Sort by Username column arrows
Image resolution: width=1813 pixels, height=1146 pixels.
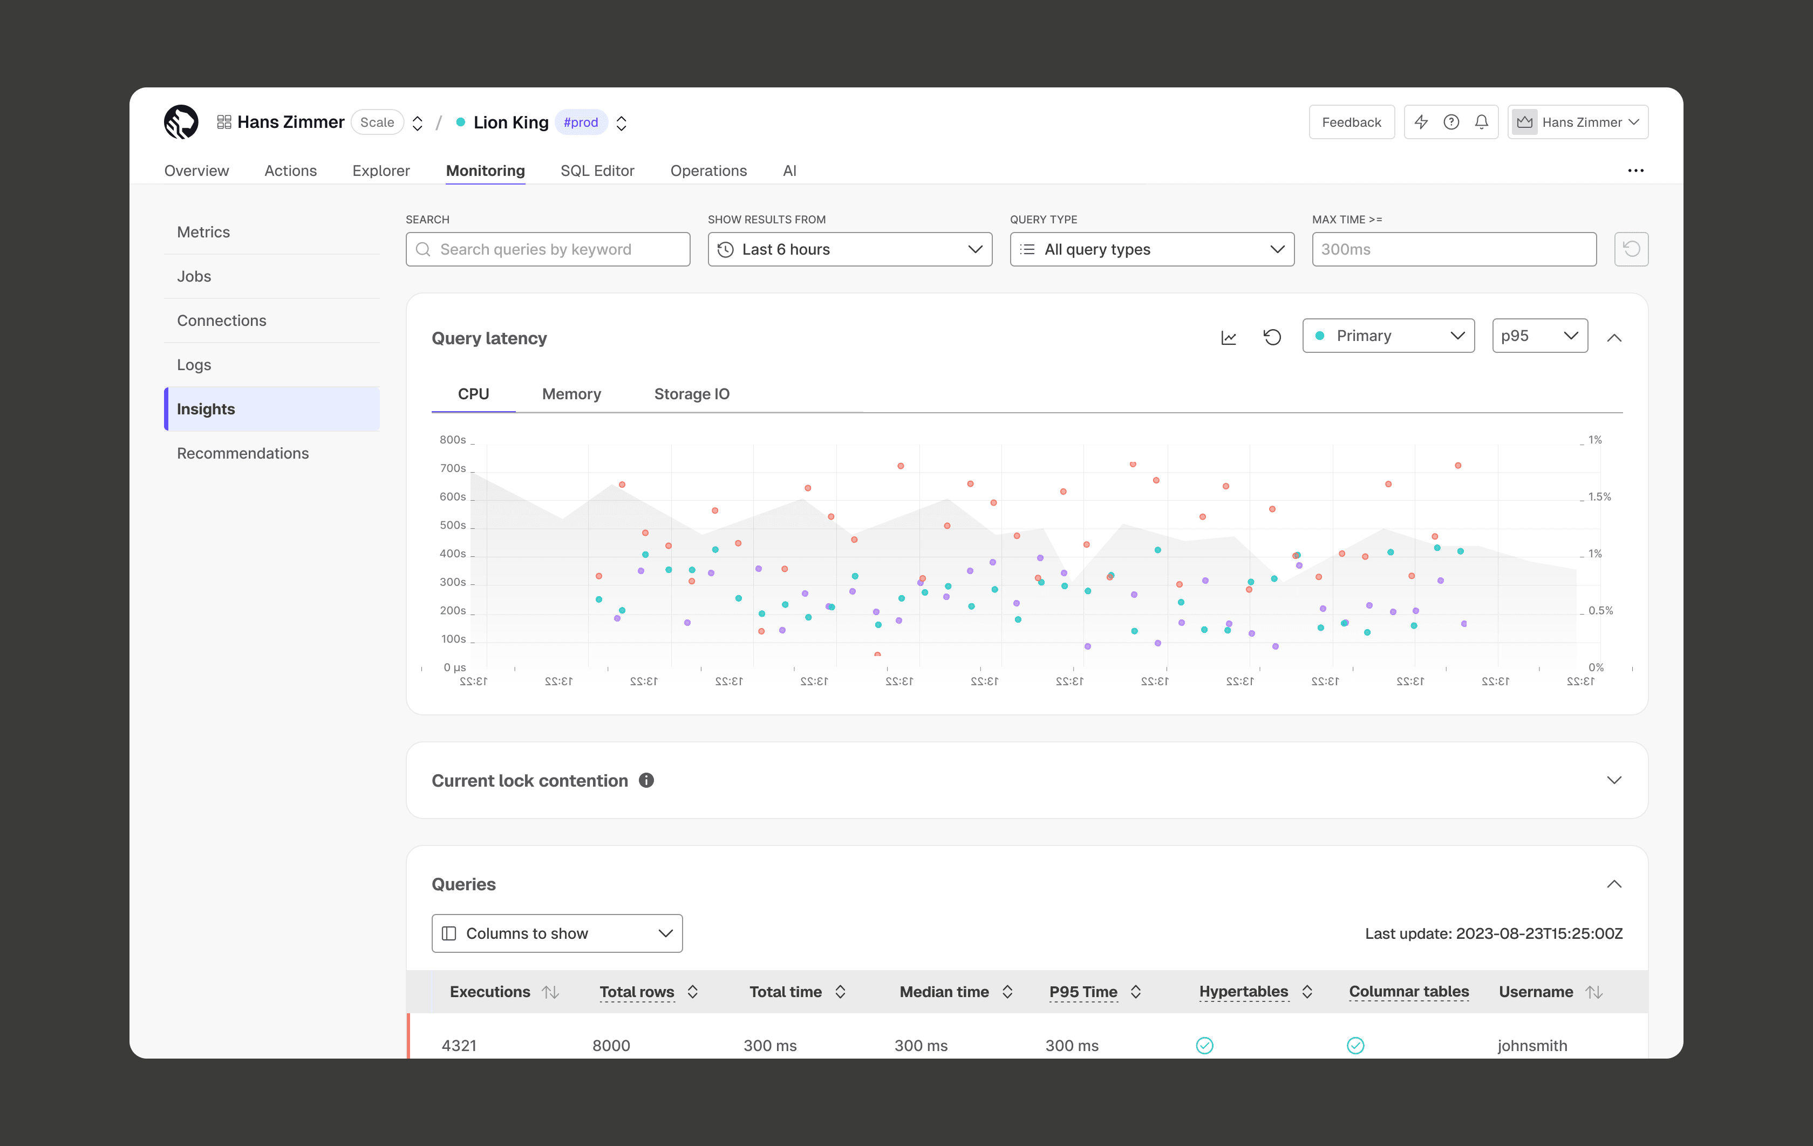1593,992
